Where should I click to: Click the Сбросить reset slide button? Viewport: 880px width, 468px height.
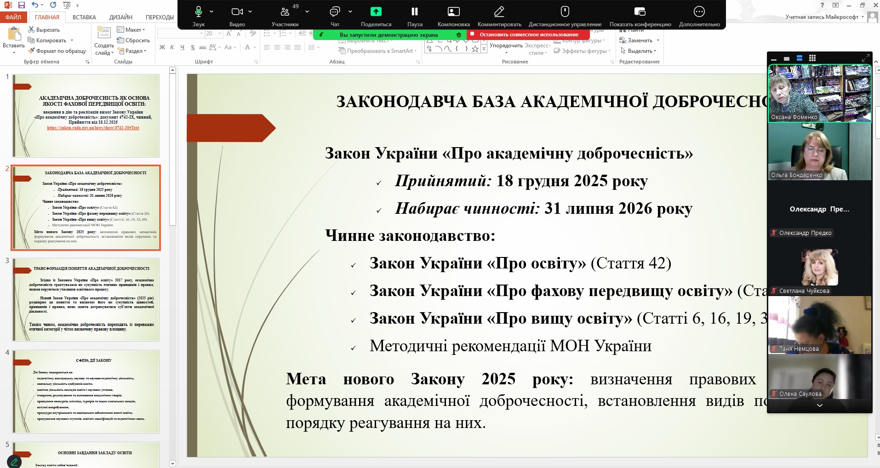(x=133, y=40)
